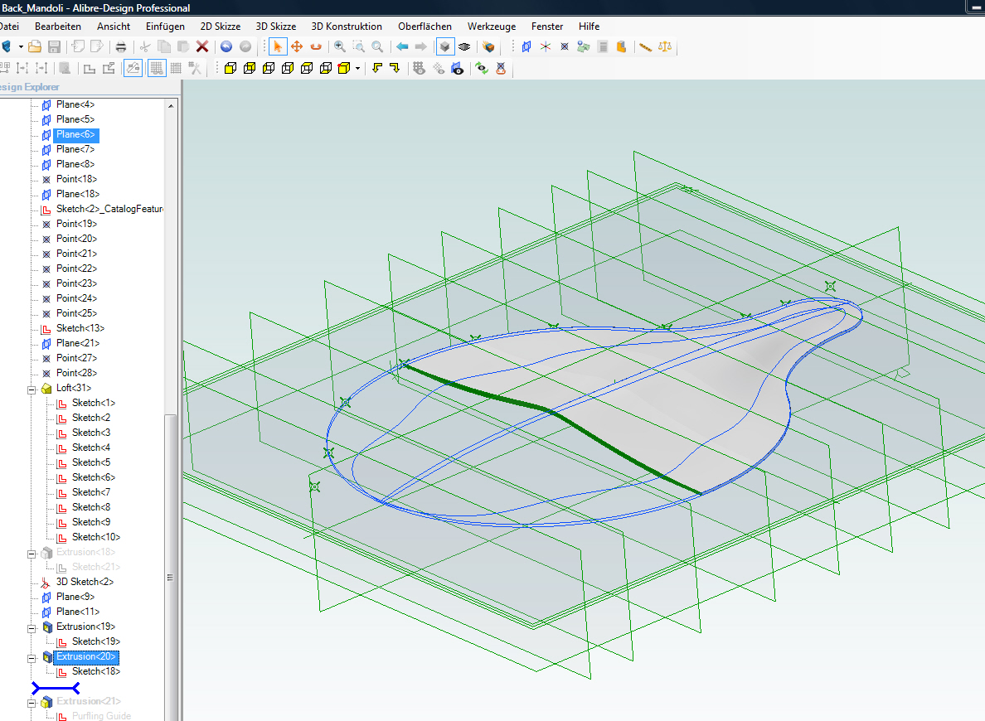Screen dimensions: 985x721
Task: Toggle the black wireframe display mode
Action: tap(464, 46)
